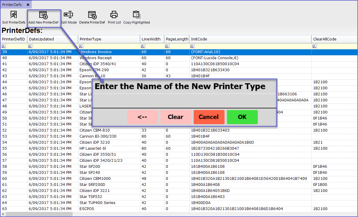
Task: Sort by the DateUpdated column header
Action: pyautogui.click(x=41, y=39)
